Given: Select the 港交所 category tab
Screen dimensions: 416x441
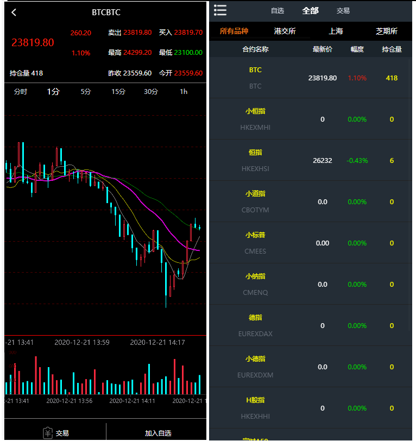Looking at the screenshot, I should click(x=285, y=31).
